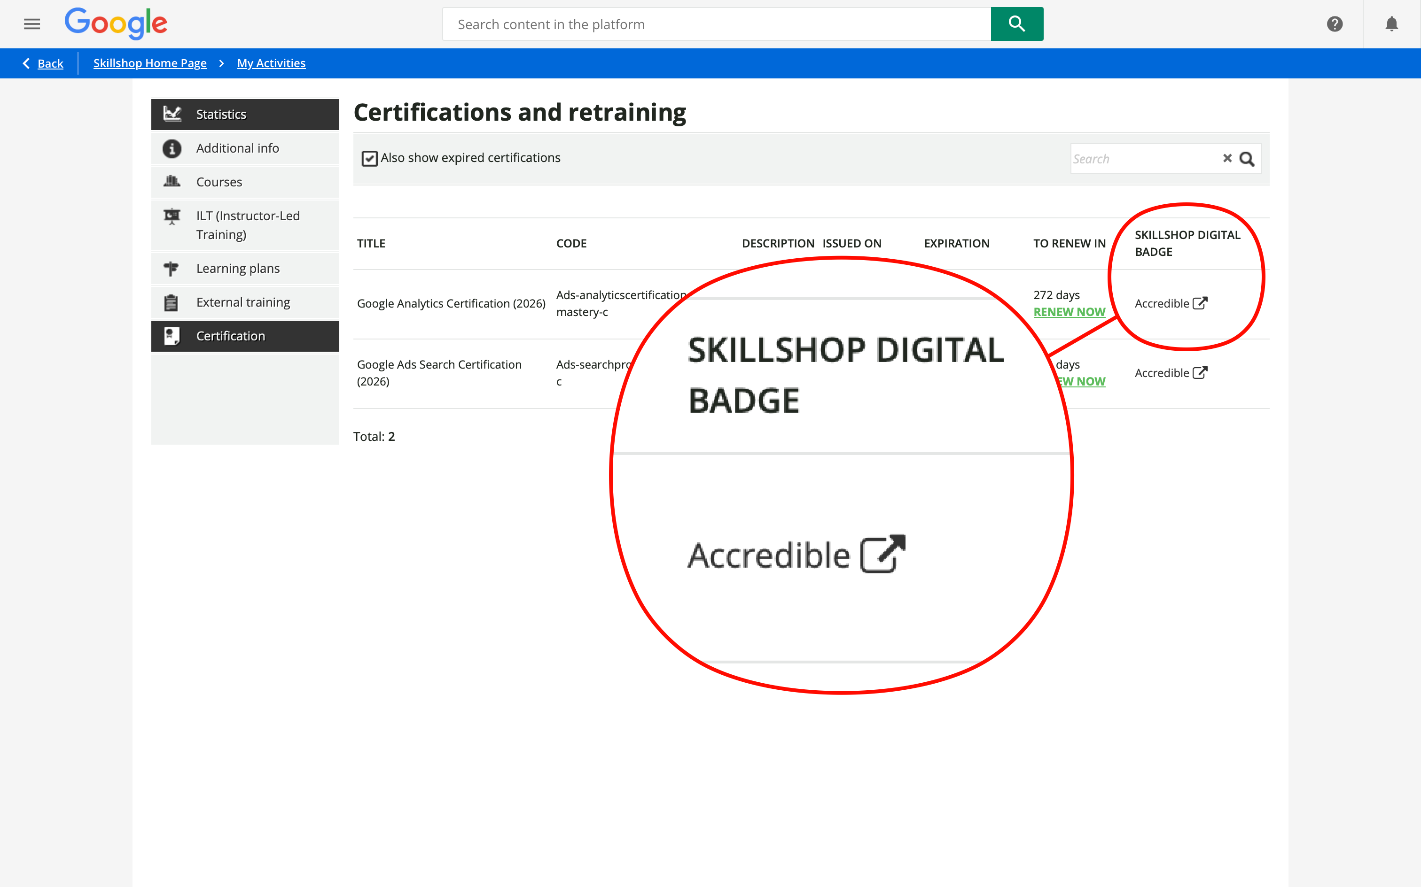The height and width of the screenshot is (887, 1421).
Task: Click the External training clipboard icon
Action: tap(171, 303)
